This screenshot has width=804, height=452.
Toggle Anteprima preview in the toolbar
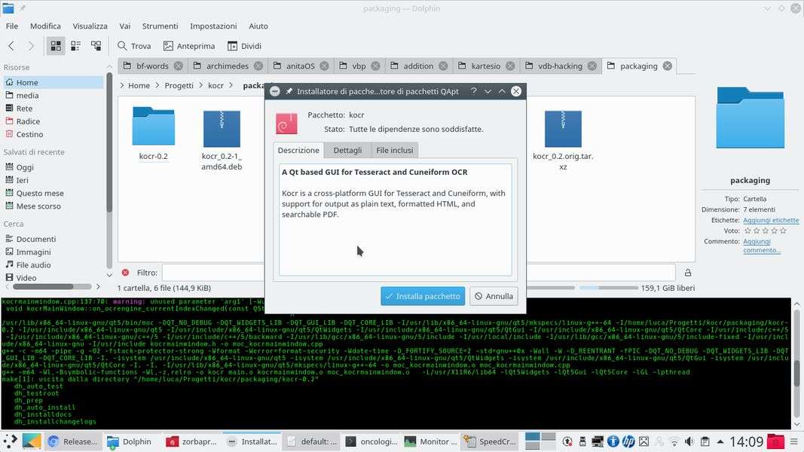189,46
